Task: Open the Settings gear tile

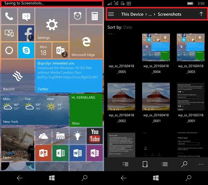Action: 52,25
